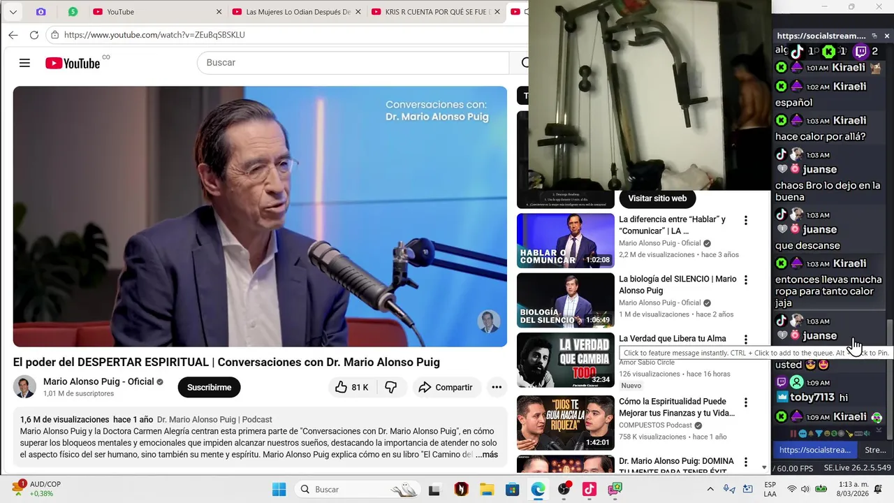894x503 pixels.
Task: Select the https://socialstrea... bottom tab
Action: pos(815,450)
